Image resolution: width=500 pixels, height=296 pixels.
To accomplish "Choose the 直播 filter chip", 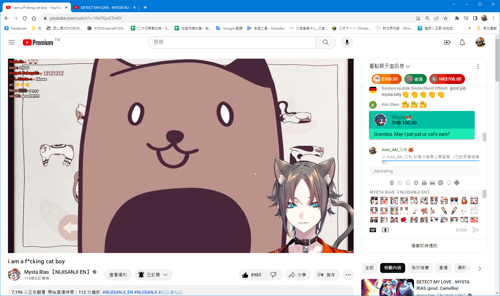I will click(443, 268).
